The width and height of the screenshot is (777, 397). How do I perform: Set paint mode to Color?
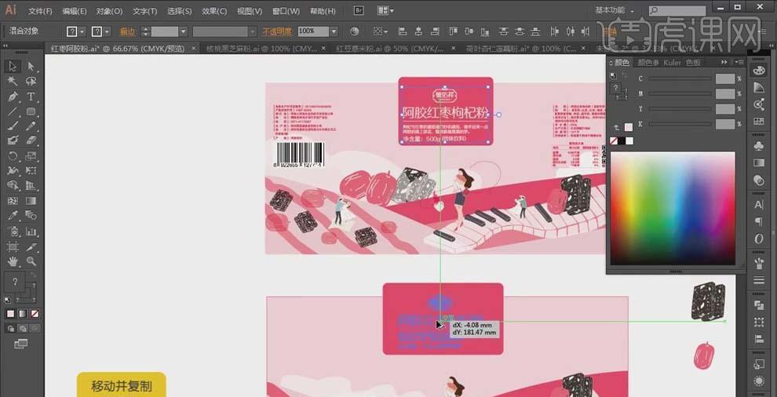pos(11,314)
